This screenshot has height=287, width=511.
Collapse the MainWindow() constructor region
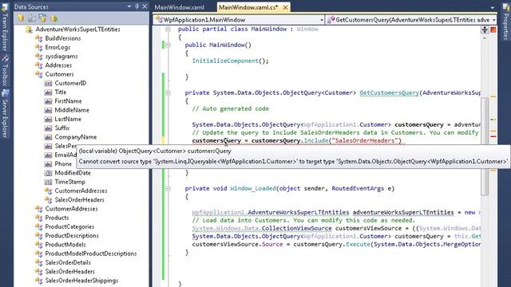point(168,45)
